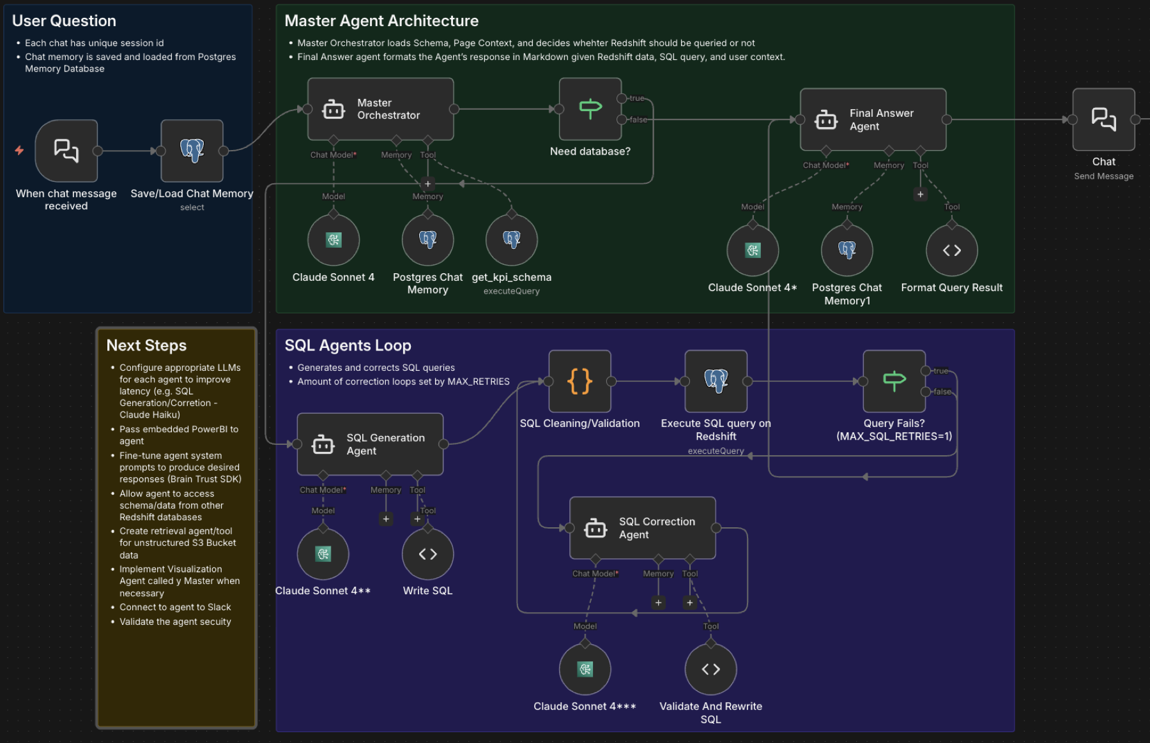Click the Master Orchestrator output connector

454,109
